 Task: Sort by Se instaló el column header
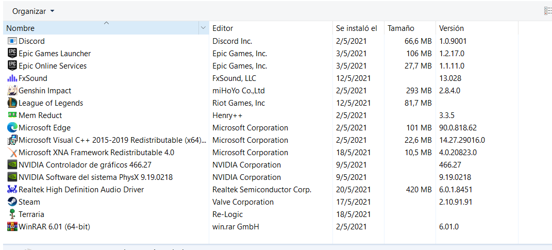[x=356, y=28]
